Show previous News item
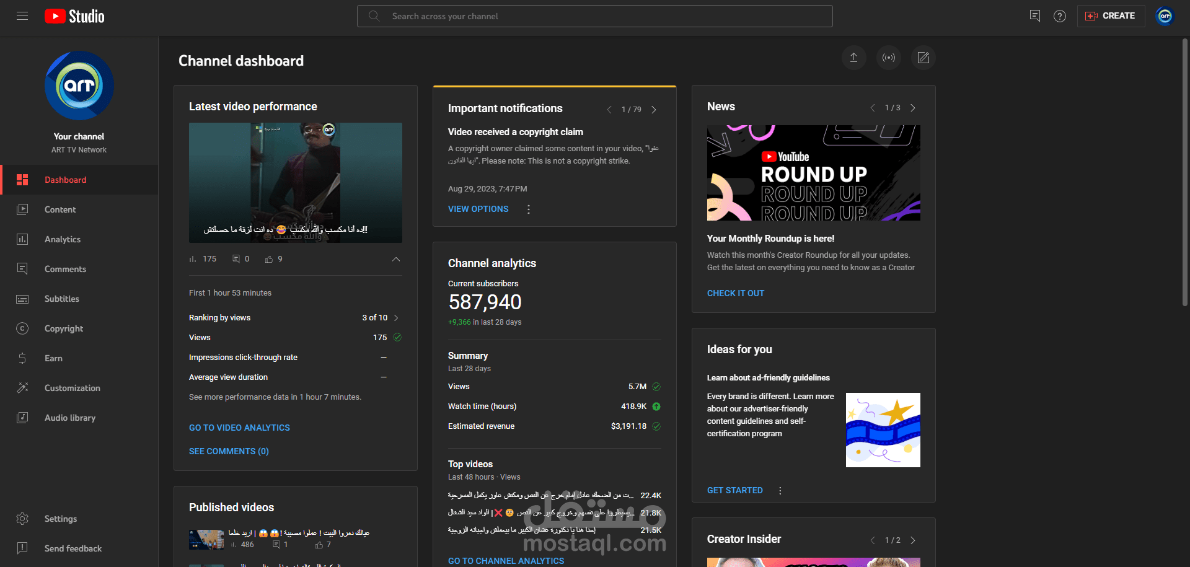The image size is (1190, 567). pyautogui.click(x=873, y=108)
